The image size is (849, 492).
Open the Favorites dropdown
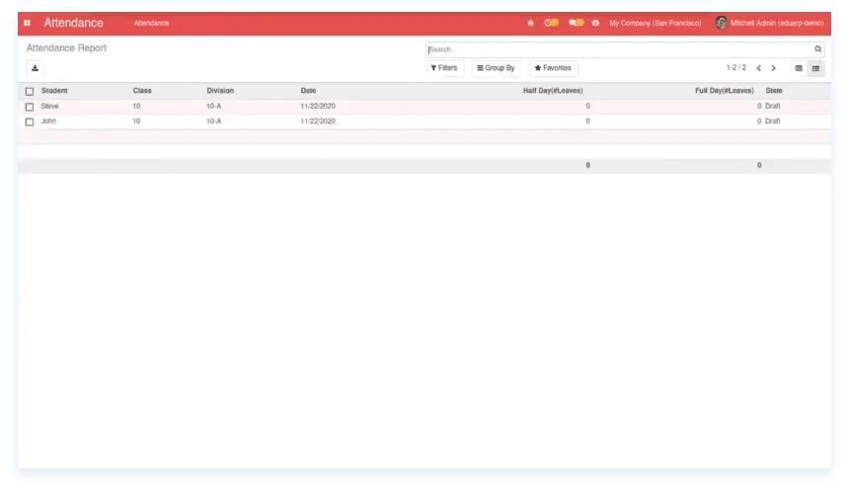(553, 68)
